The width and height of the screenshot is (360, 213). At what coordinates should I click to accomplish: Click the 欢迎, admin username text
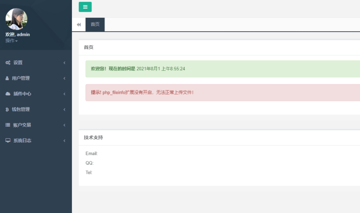17,34
